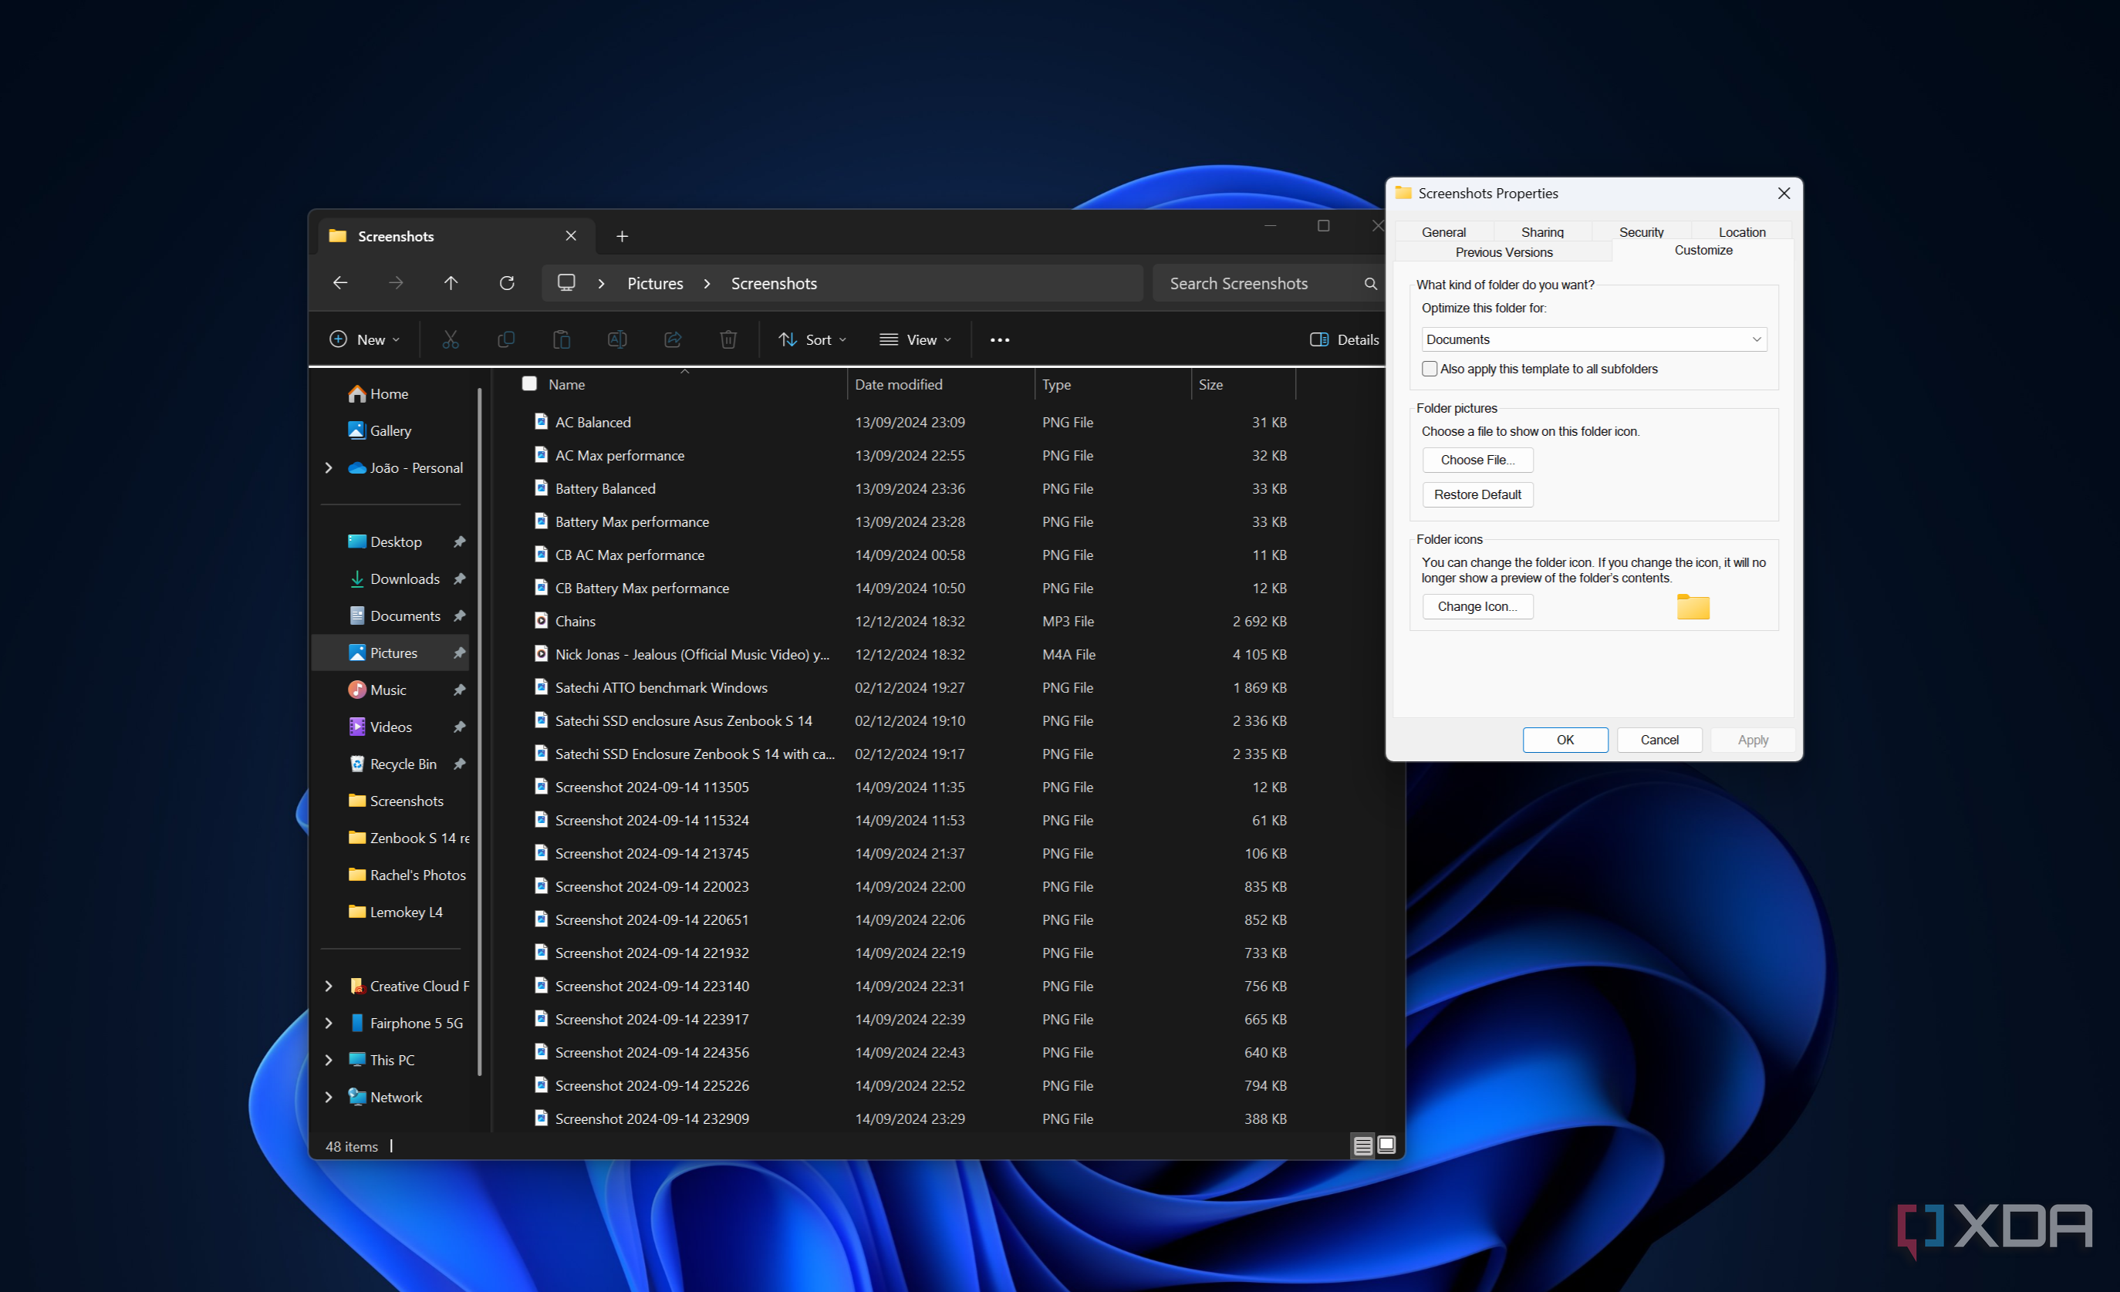Open the New dropdown menu
The width and height of the screenshot is (2120, 1292).
[x=365, y=339]
